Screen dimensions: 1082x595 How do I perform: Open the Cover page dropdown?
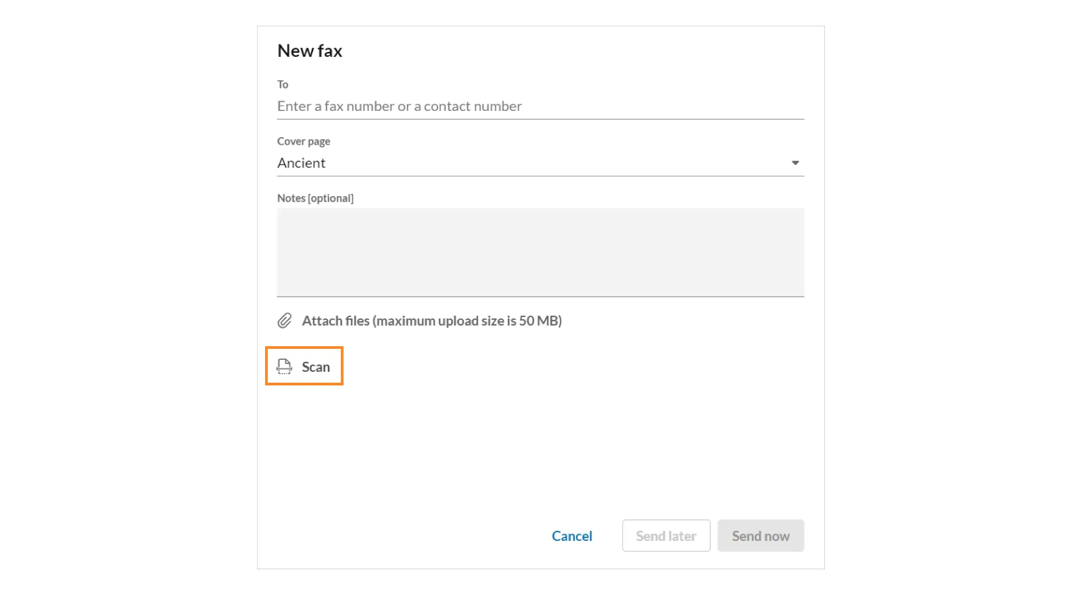click(x=540, y=163)
